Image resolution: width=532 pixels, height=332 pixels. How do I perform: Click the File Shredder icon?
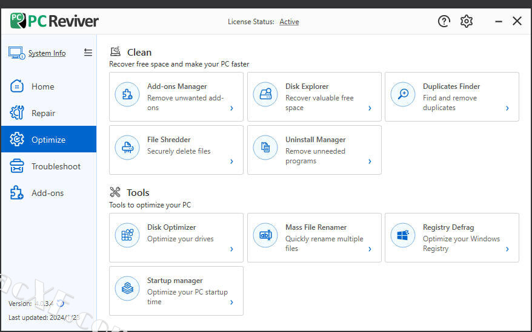click(x=127, y=148)
